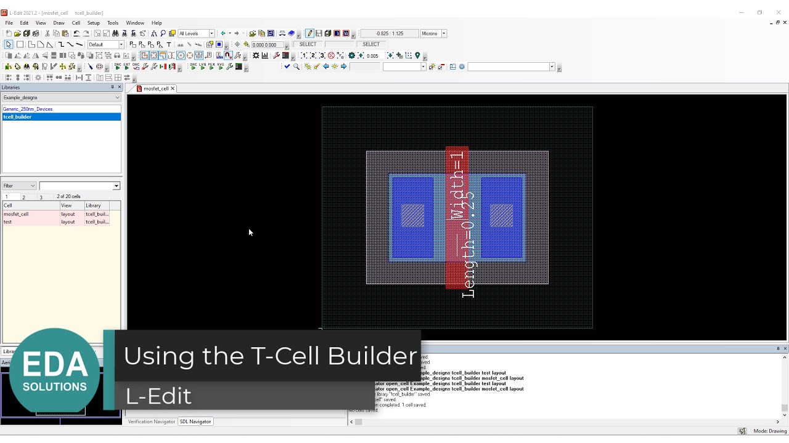Close the Libraries panel
This screenshot has height=443, width=789.
120,87
